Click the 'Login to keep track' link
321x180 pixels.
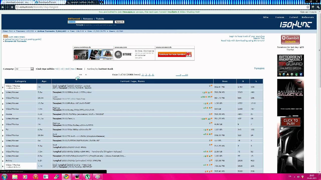point(247,36)
